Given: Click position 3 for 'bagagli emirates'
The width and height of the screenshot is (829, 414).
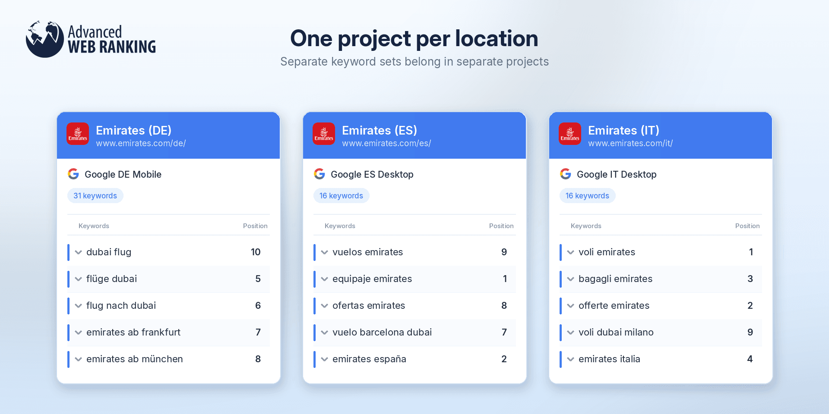Looking at the screenshot, I should point(750,279).
